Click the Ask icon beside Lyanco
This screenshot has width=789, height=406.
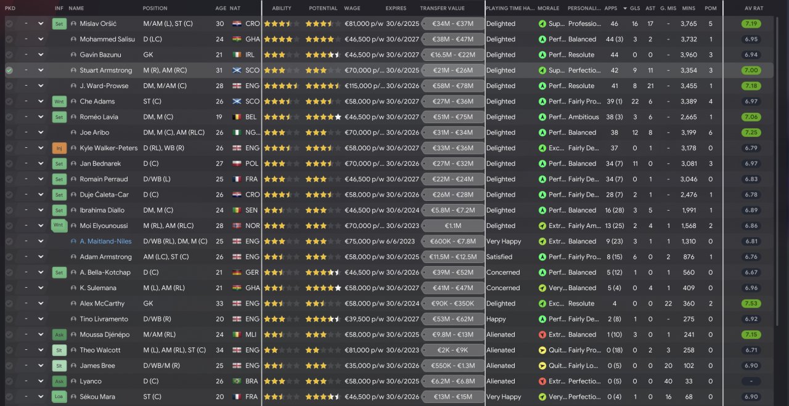pos(59,381)
